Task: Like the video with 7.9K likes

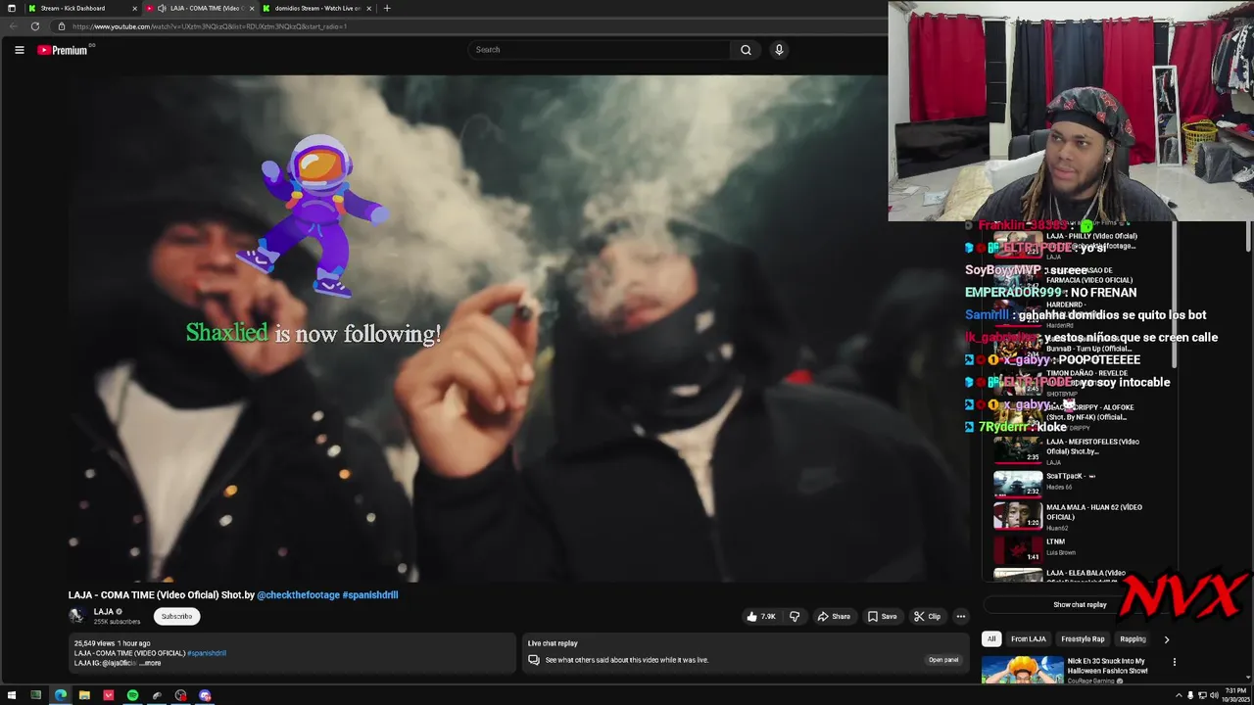Action: pos(761,616)
